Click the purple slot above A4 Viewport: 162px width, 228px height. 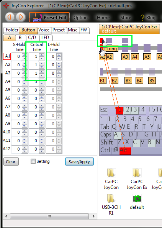click(135, 48)
